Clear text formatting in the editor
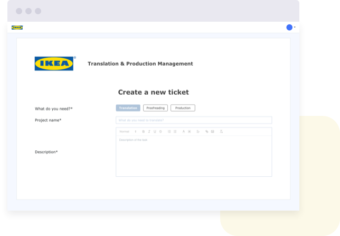 pos(221,131)
